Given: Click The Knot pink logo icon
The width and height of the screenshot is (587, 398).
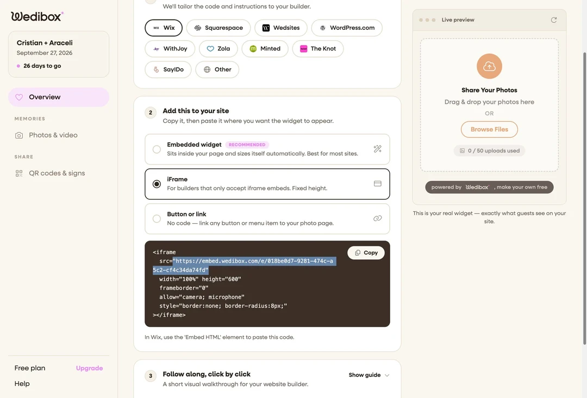Looking at the screenshot, I should tap(304, 49).
